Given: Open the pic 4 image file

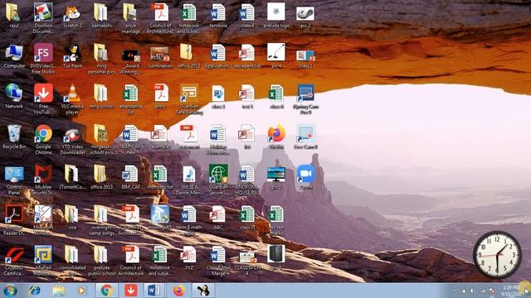Looking at the screenshot, I should click(x=276, y=56).
